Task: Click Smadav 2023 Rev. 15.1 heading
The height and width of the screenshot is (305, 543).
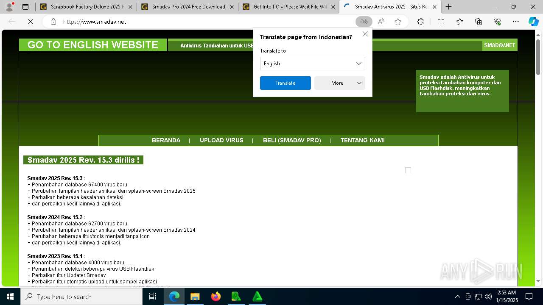Action: pyautogui.click(x=55, y=256)
